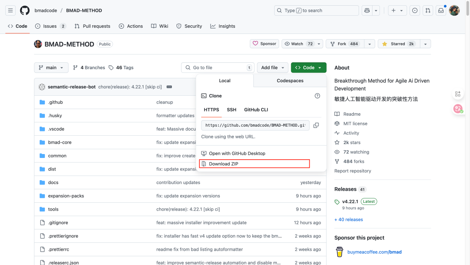Switch to the Issues tab
Image resolution: width=470 pixels, height=265 pixels.
click(x=50, y=26)
